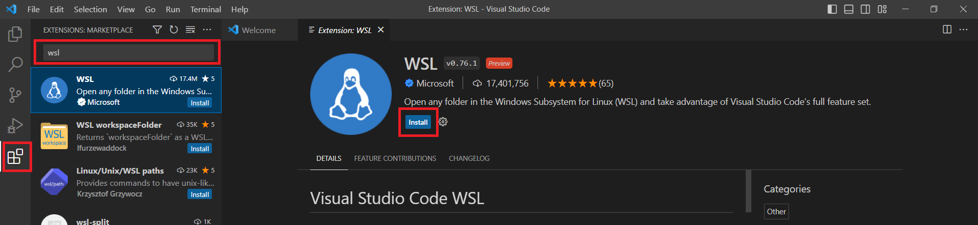978x225 pixels.
Task: Click the VS Code logo in title bar
Action: 11,9
